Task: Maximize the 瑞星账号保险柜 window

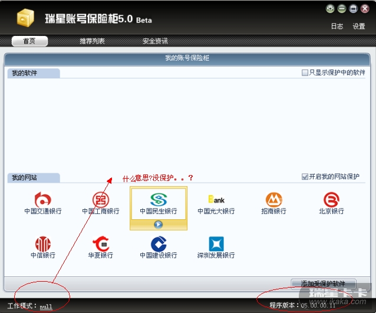Action: tap(353, 9)
